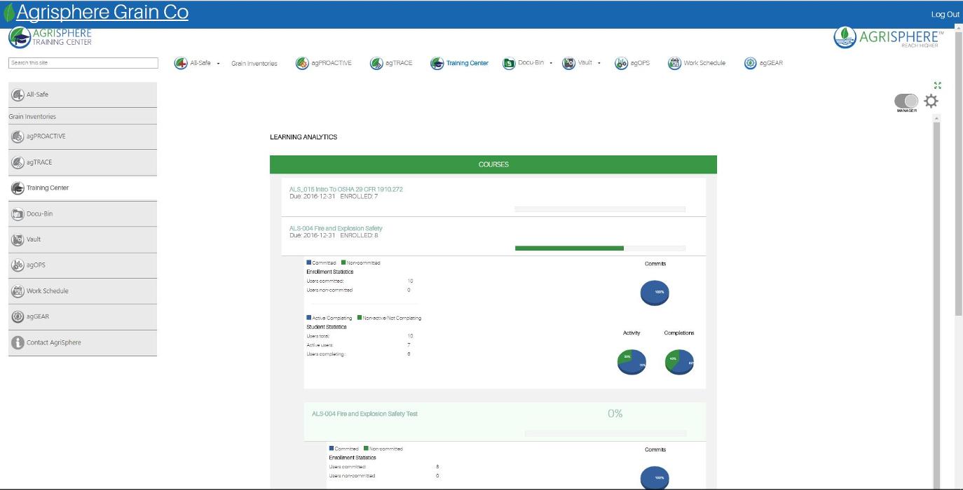
Task: Click the agOPS icon in top navigation
Action: click(621, 63)
